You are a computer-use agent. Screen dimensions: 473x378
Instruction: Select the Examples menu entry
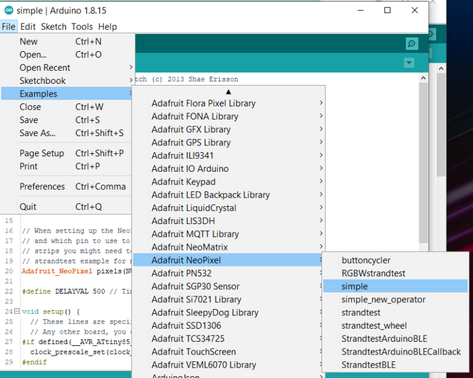67,94
